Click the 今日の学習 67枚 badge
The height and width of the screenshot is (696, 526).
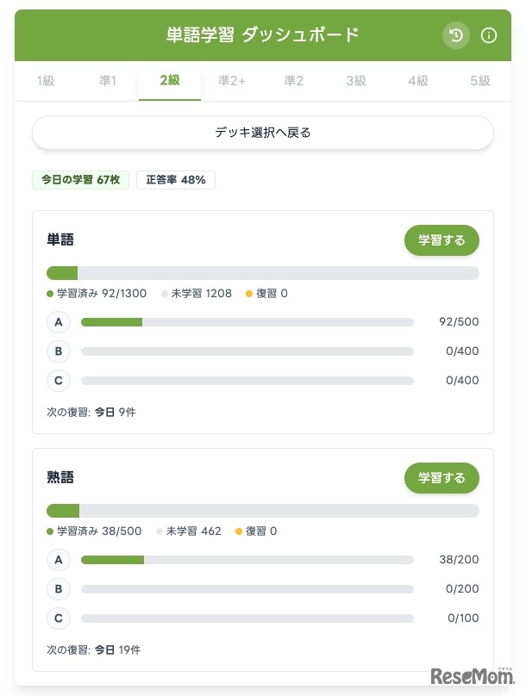pos(80,180)
